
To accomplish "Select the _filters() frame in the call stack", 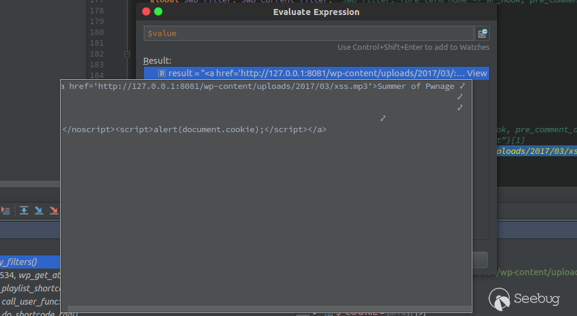I will point(30,261).
